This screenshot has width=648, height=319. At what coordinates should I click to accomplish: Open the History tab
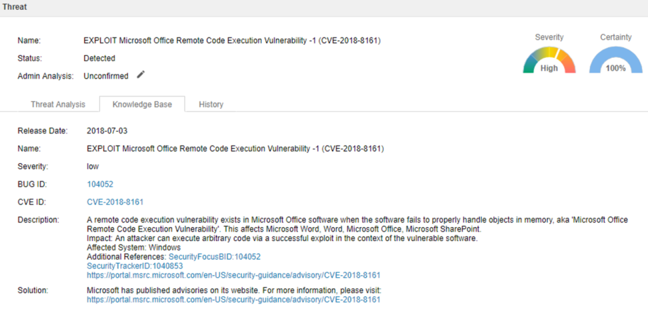pyautogui.click(x=211, y=105)
